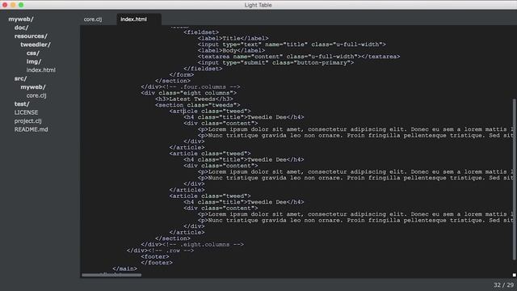Open index.html in the workspace tree
The height and width of the screenshot is (291, 517).
(41, 70)
